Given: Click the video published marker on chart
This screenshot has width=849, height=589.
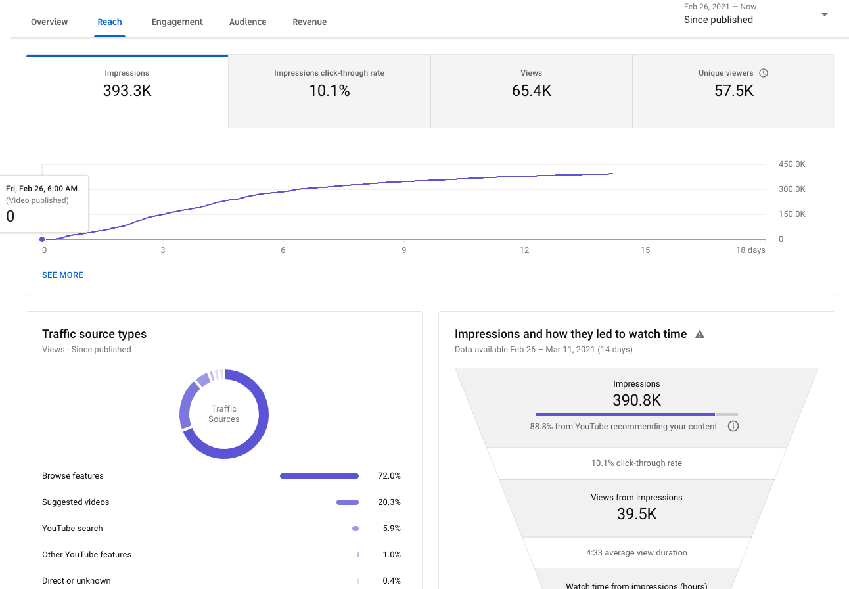Looking at the screenshot, I should click(x=42, y=239).
